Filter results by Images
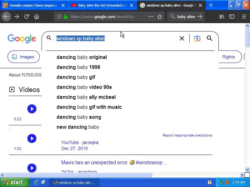Image resolution: width=250 pixels, height=187 pixels. 23,57
